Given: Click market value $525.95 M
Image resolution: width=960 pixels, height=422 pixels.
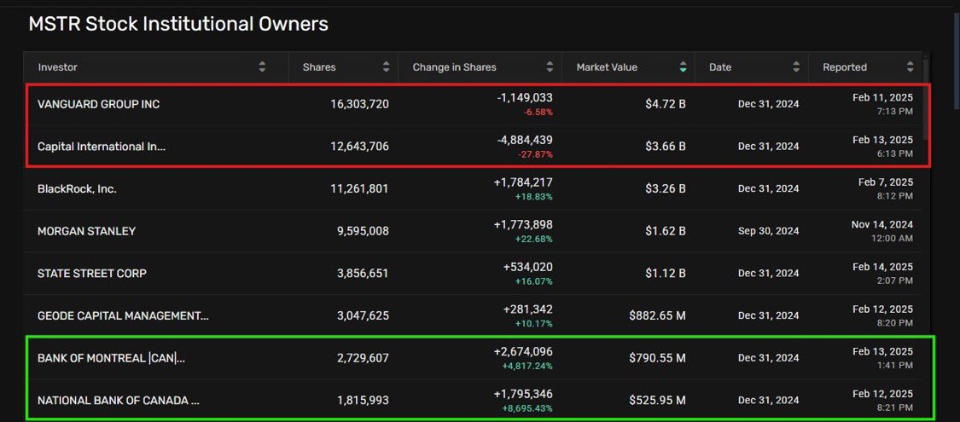Looking at the screenshot, I should (x=657, y=401).
